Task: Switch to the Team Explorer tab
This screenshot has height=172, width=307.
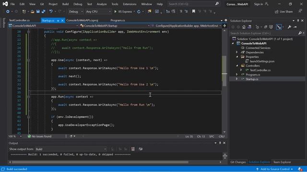Action: (282, 162)
